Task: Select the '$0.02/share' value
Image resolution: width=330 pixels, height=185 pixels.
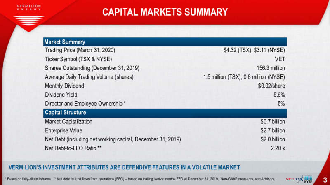Action: tap(271, 86)
